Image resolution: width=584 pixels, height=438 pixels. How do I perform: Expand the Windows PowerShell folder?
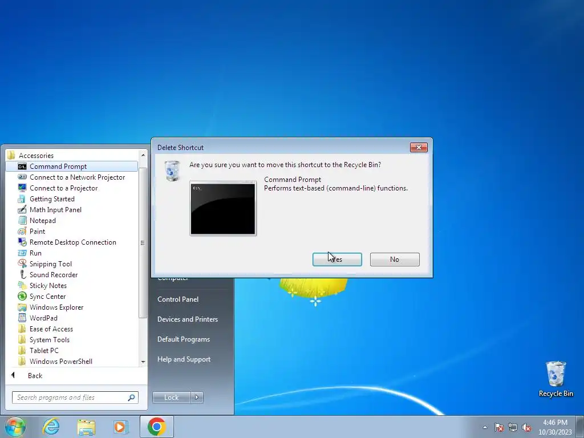coord(60,361)
